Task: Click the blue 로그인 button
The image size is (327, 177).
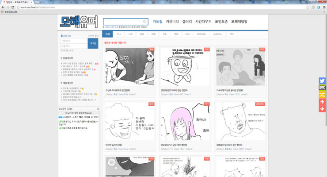Action: pyautogui.click(x=93, y=43)
